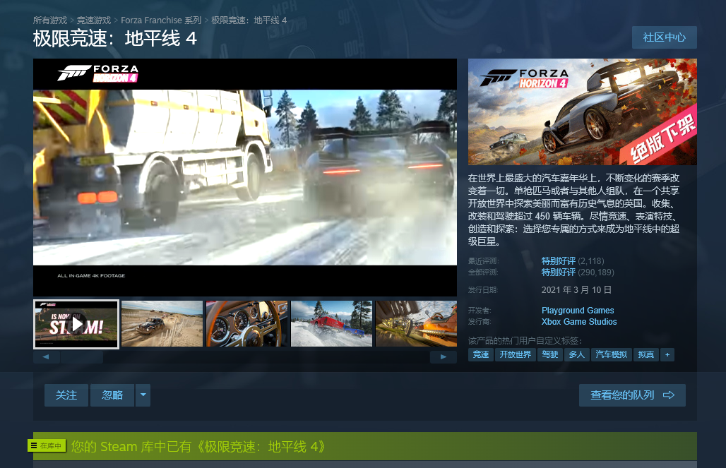Open 社区中心 community hub

tap(664, 37)
